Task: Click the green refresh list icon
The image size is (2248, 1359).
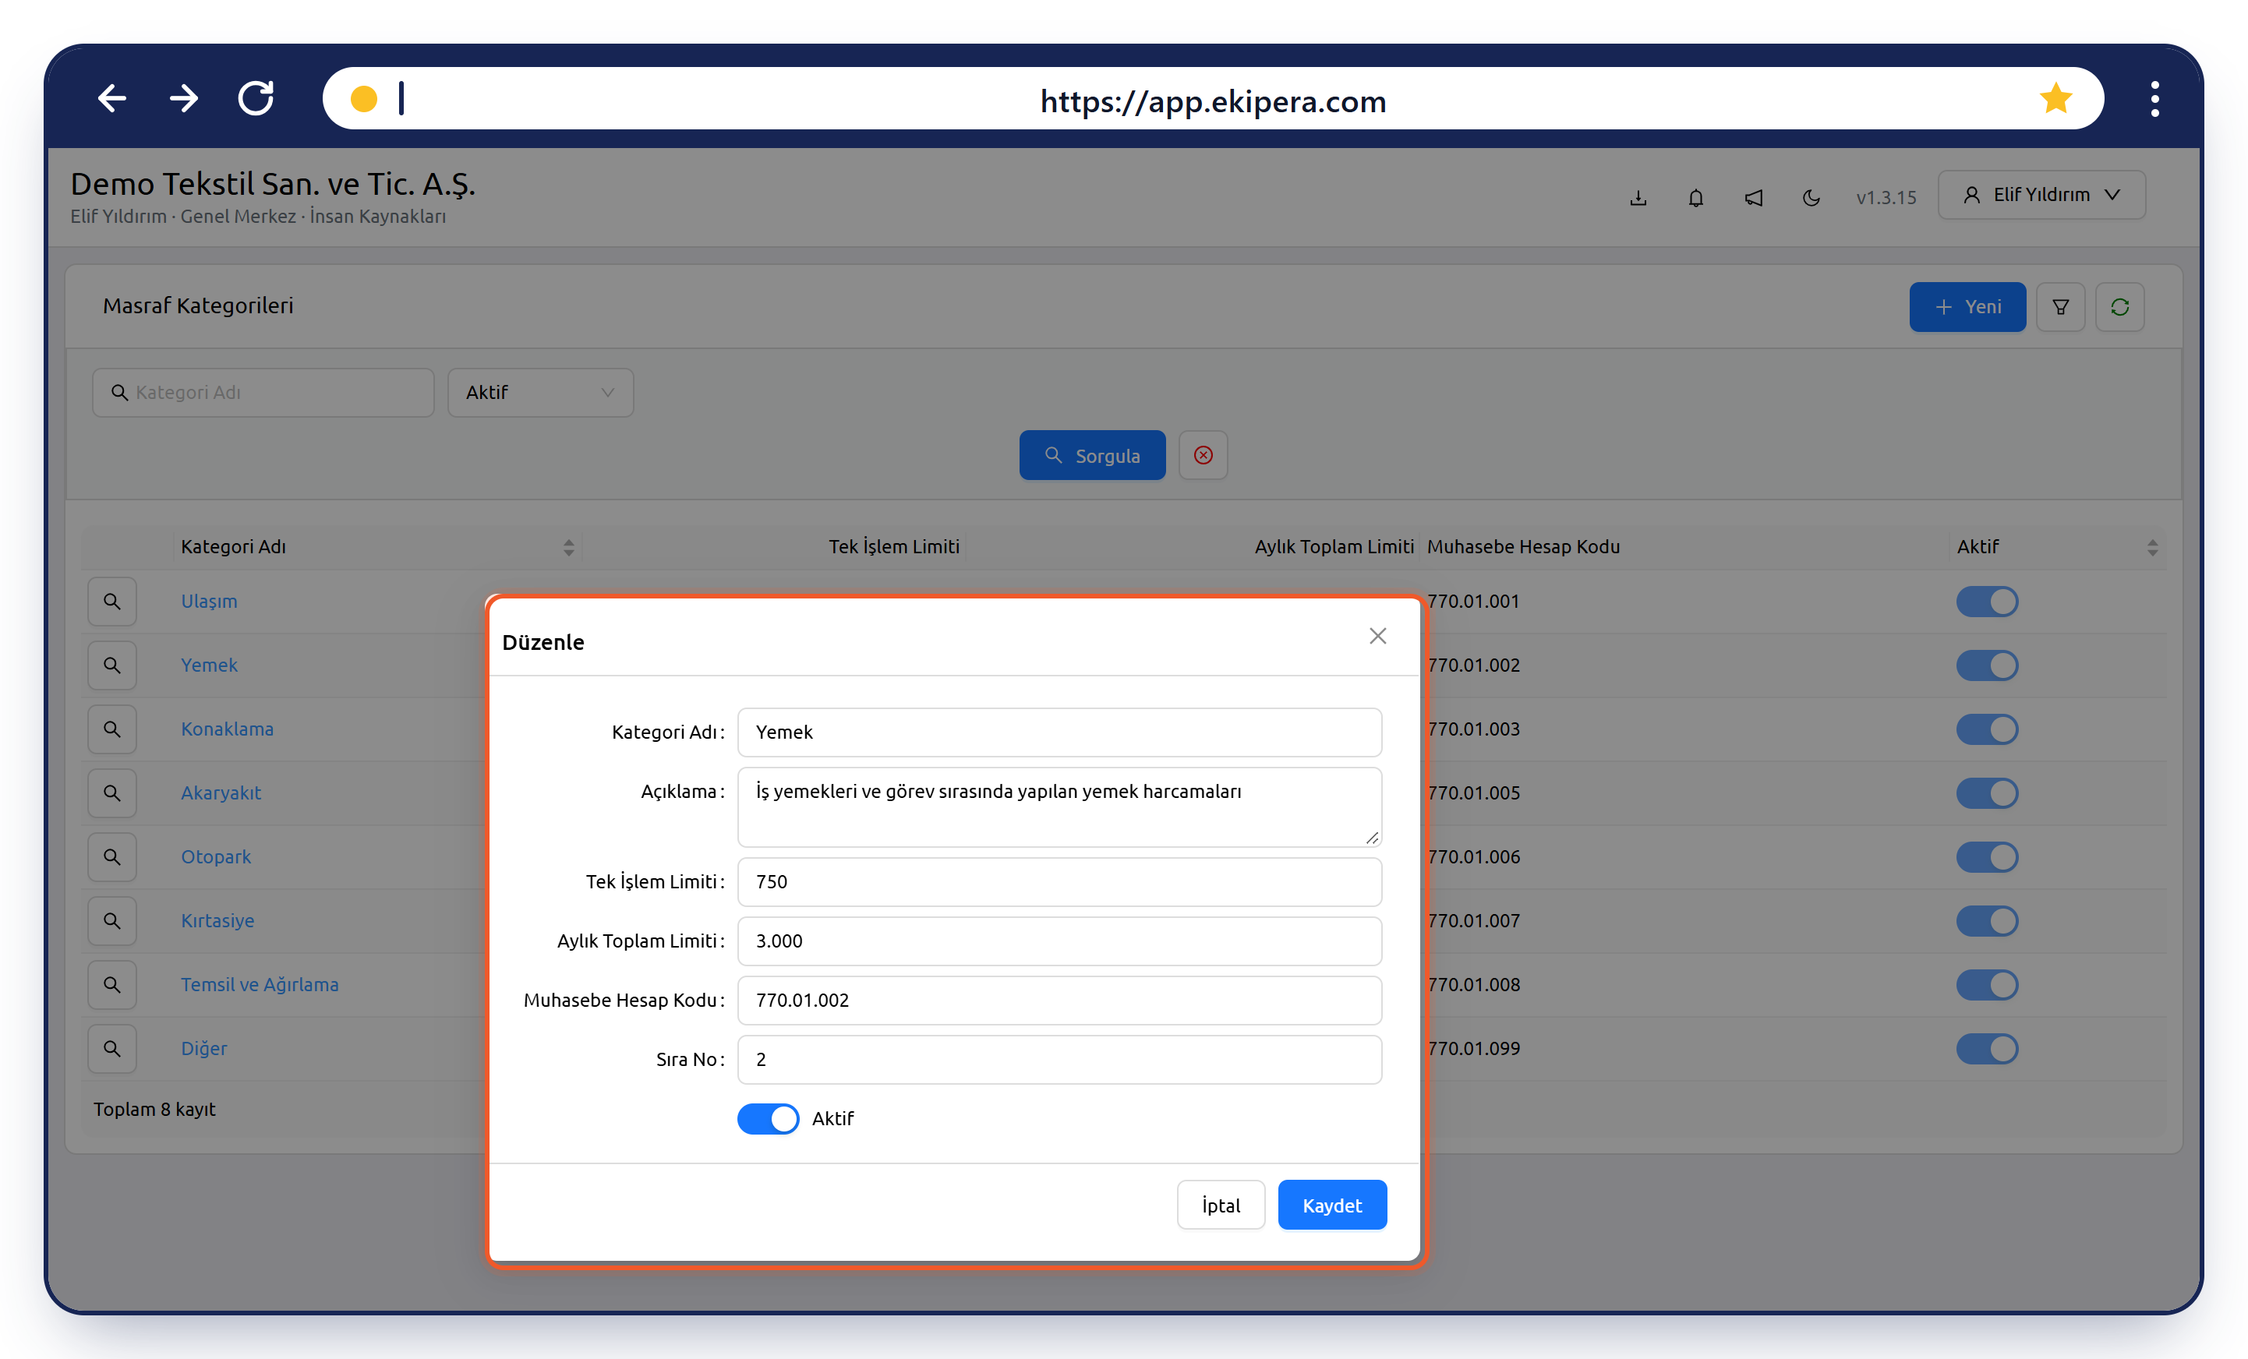Action: pos(2120,307)
